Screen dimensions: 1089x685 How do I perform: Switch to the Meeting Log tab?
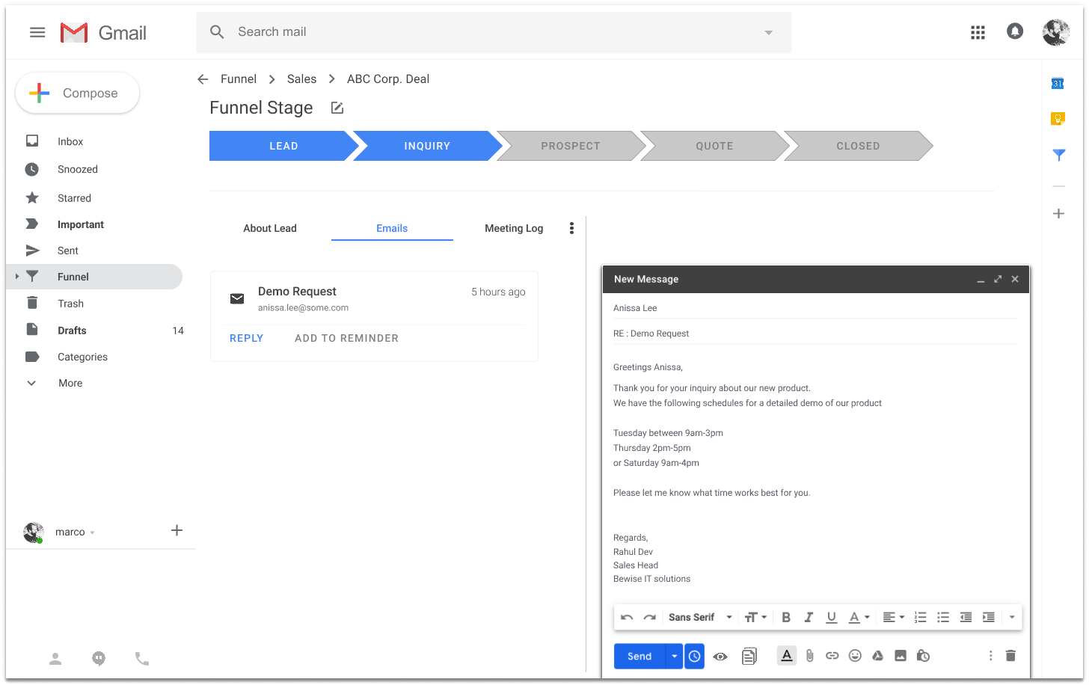coord(513,229)
